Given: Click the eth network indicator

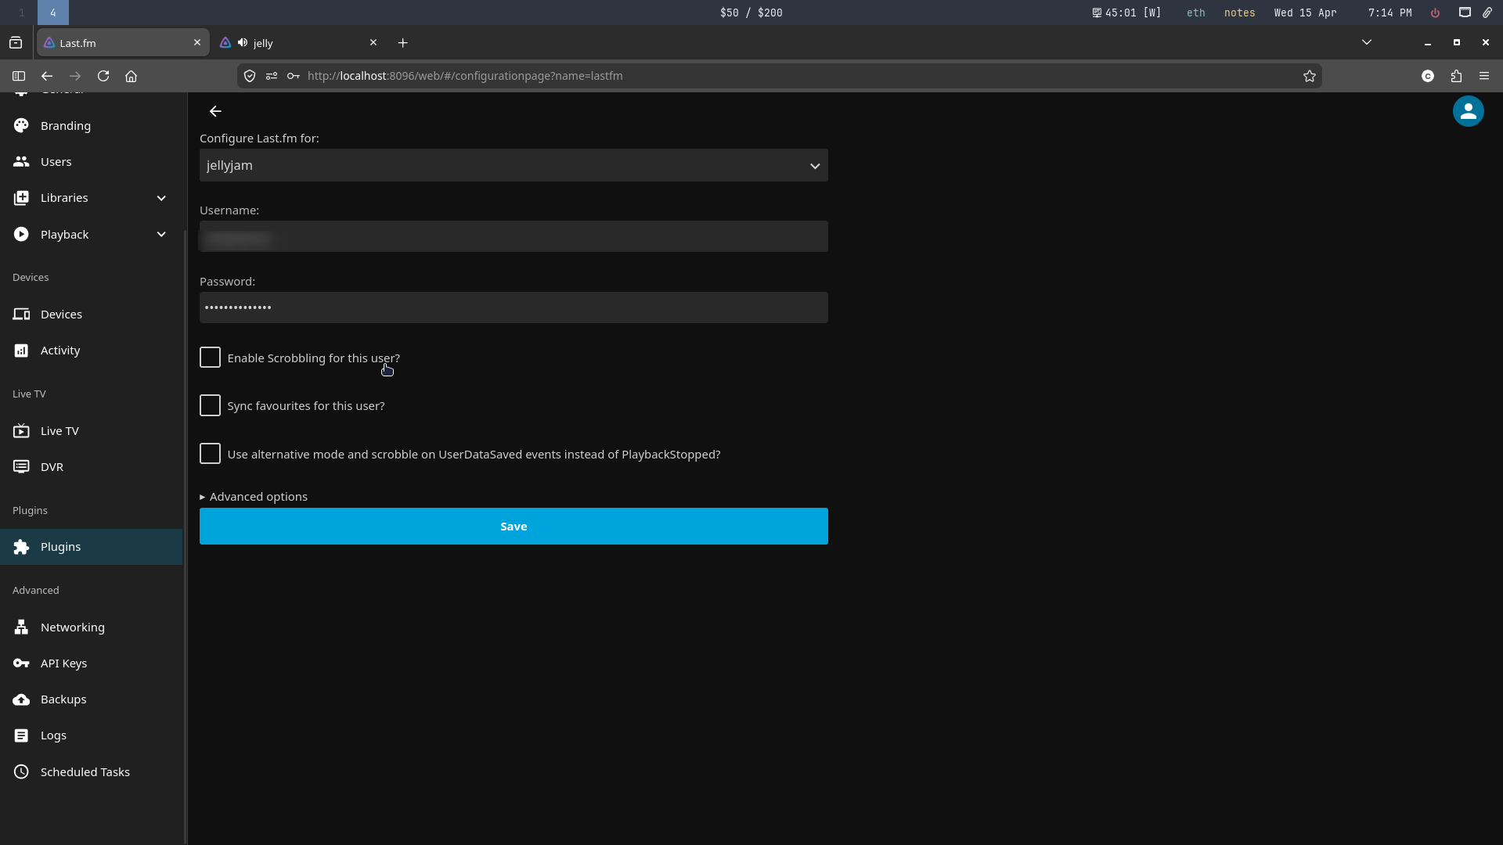Looking at the screenshot, I should pos(1195,13).
